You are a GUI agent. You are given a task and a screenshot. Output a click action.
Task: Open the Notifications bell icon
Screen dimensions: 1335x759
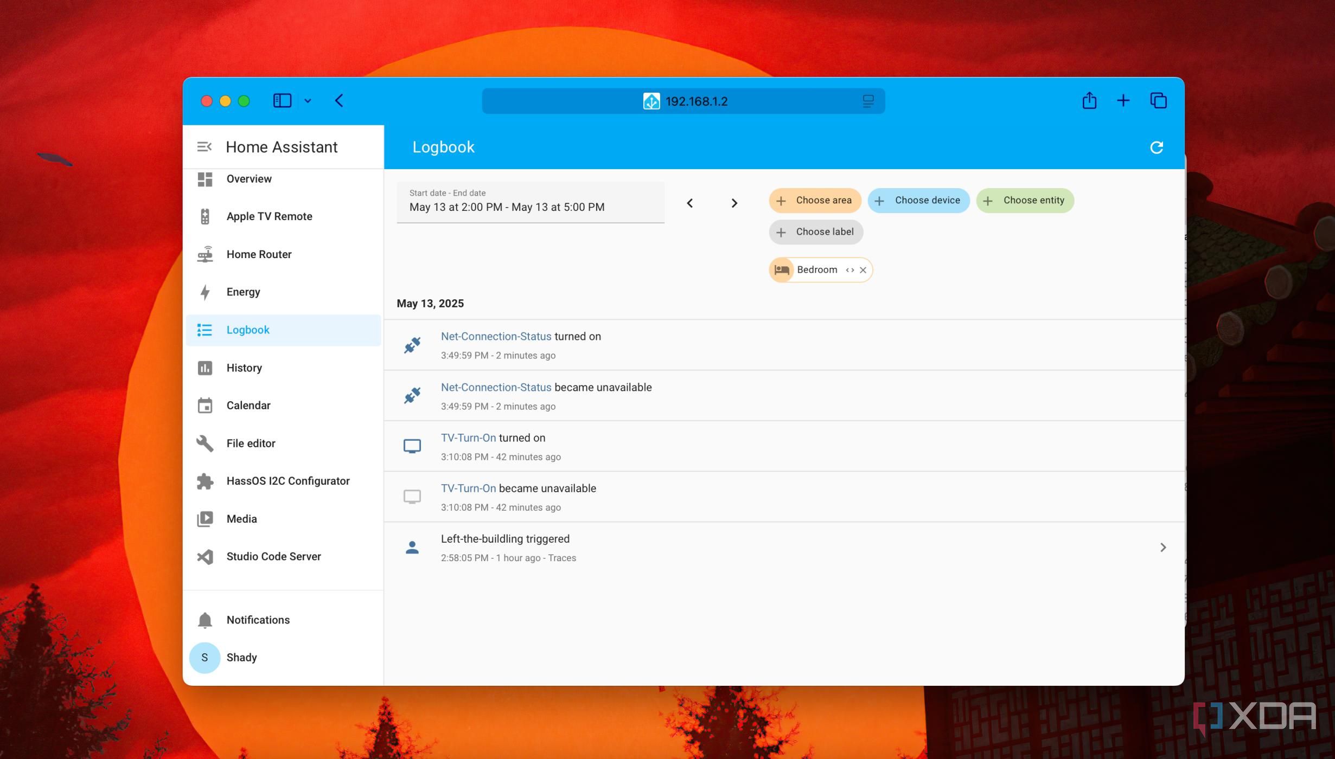(x=205, y=620)
